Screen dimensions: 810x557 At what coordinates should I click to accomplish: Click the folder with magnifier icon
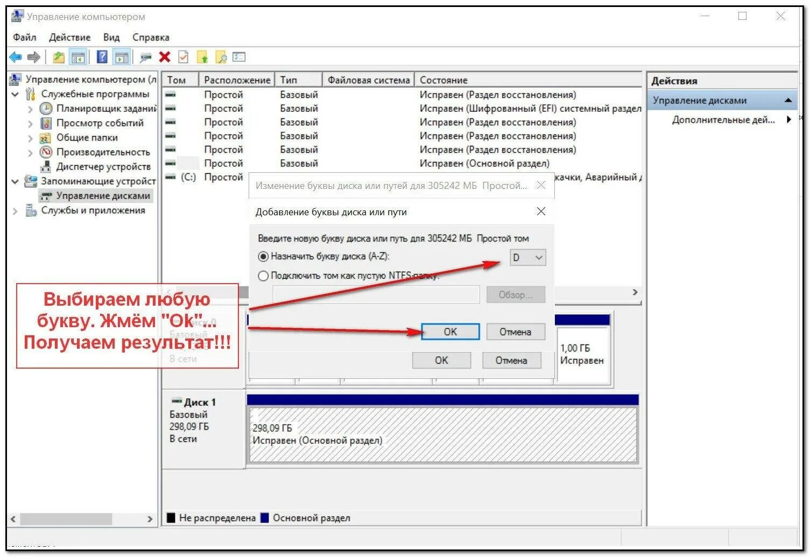pos(221,57)
